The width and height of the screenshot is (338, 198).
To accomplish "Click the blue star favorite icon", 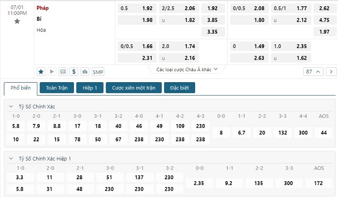I will (x=41, y=72).
